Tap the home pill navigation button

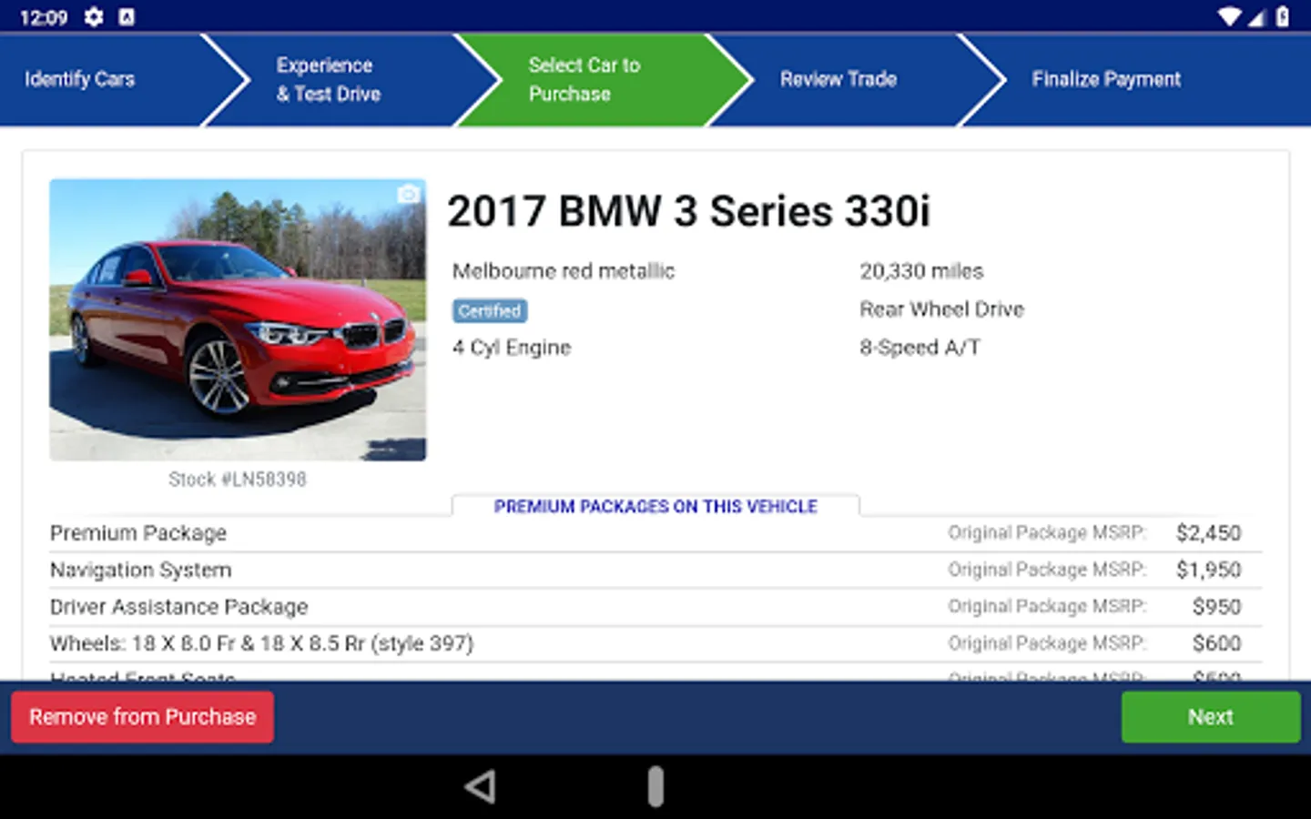[x=655, y=787]
